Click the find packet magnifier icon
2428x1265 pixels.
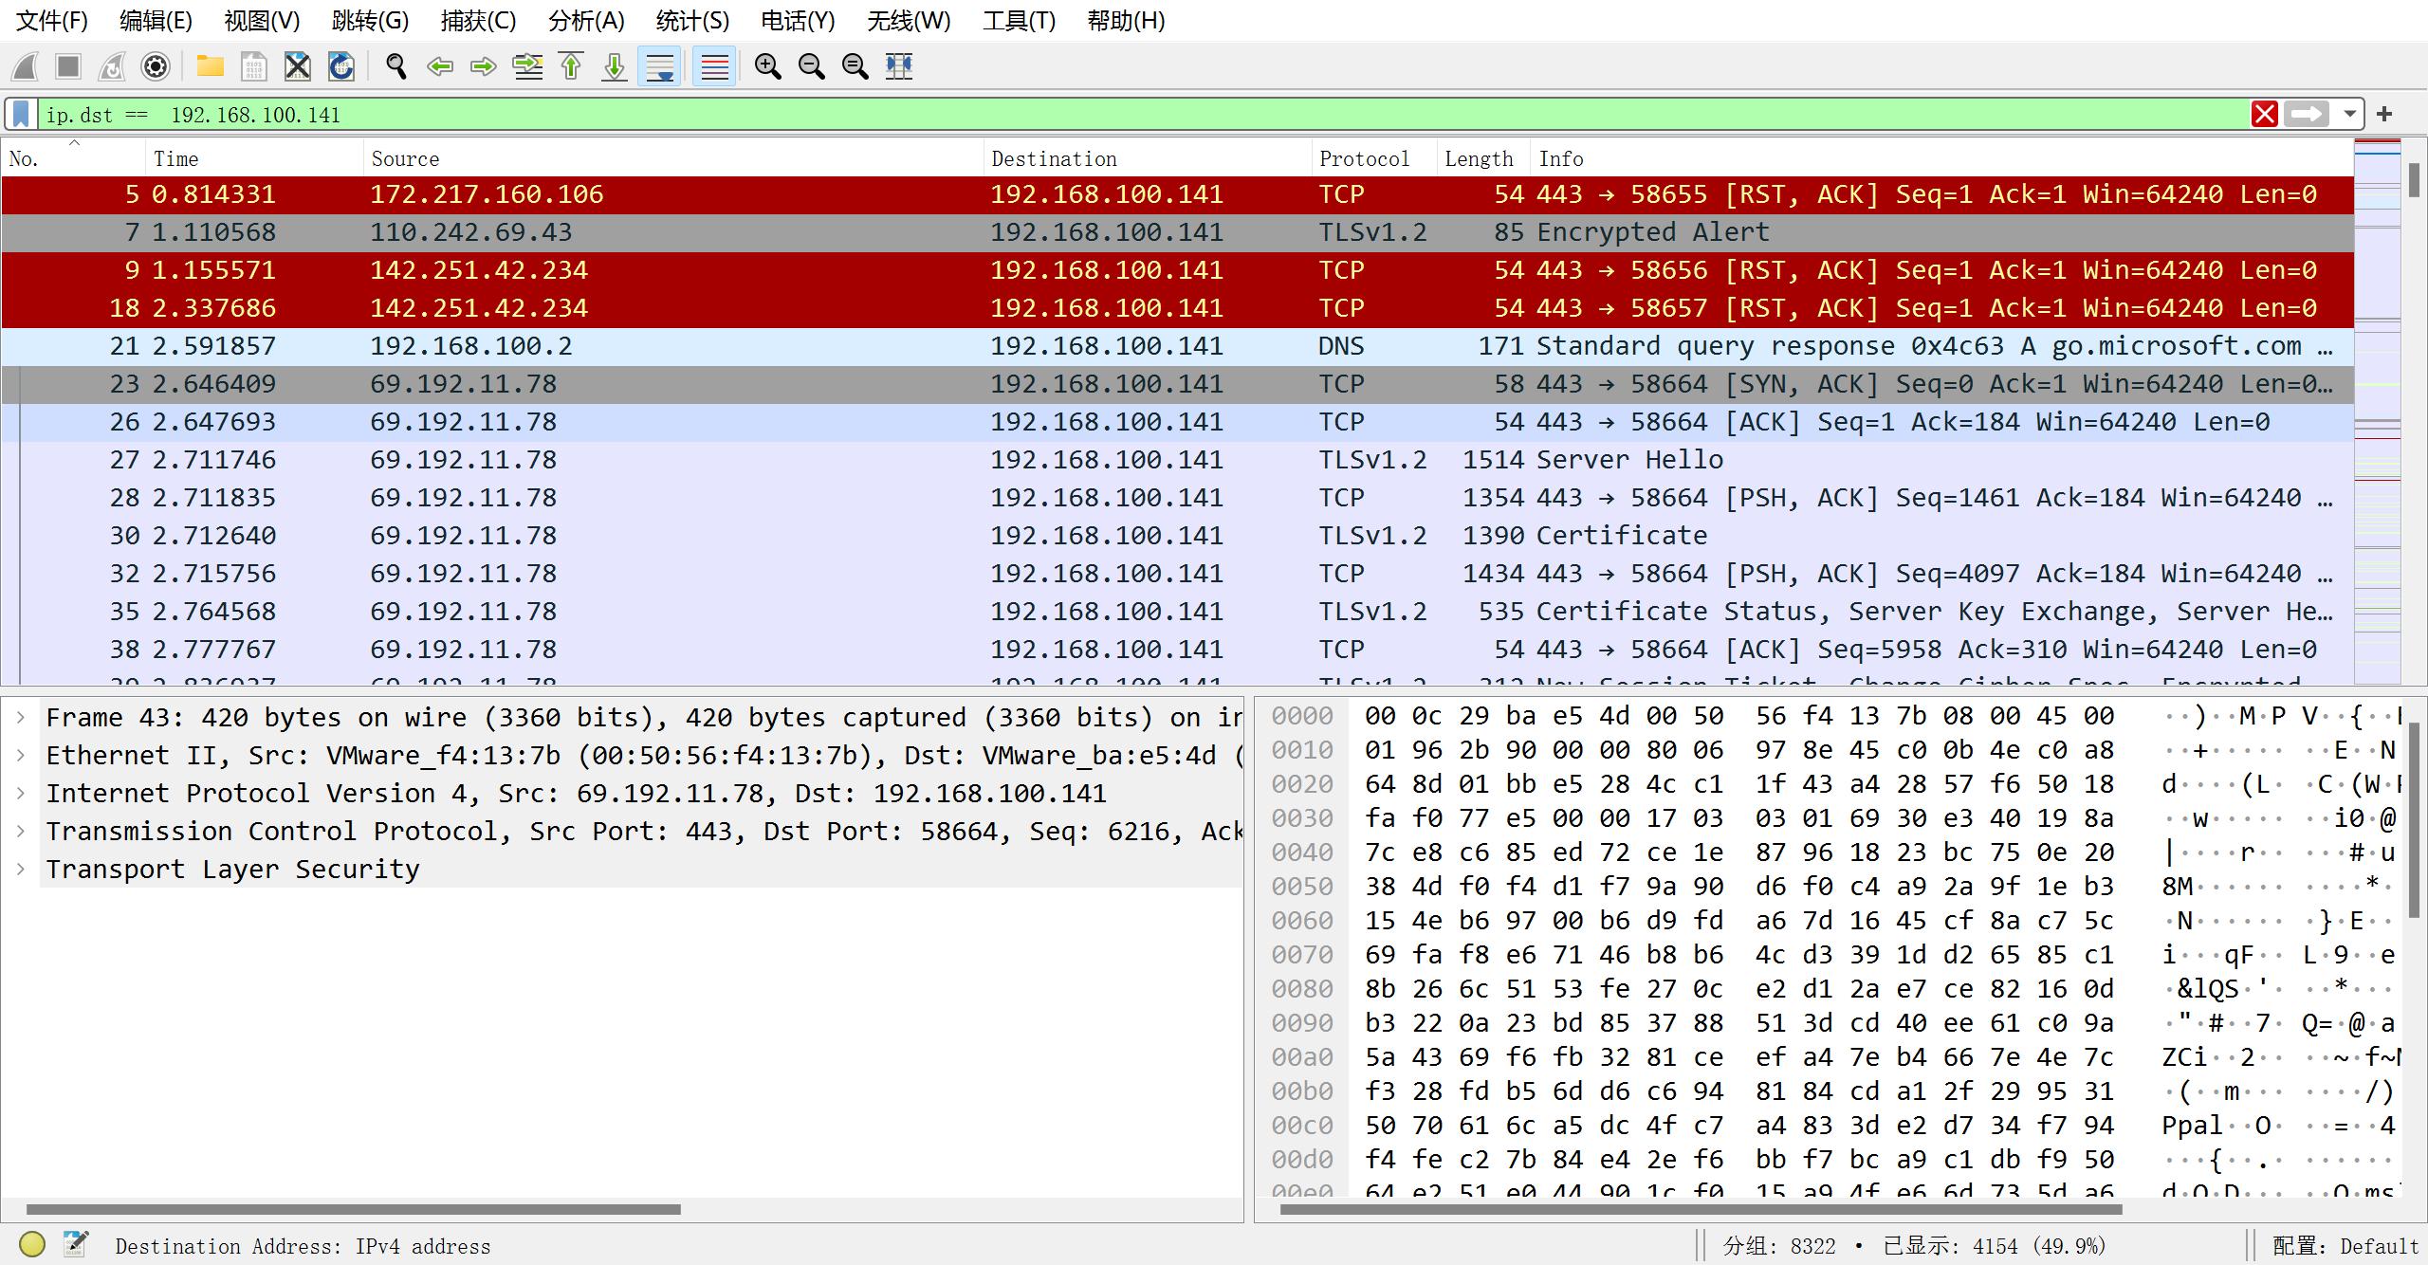[396, 66]
